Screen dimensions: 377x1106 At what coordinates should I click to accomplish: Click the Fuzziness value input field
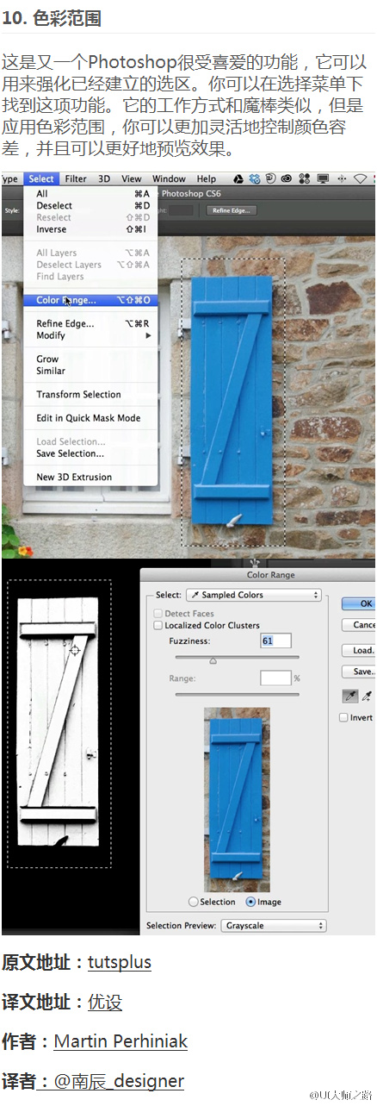click(275, 640)
